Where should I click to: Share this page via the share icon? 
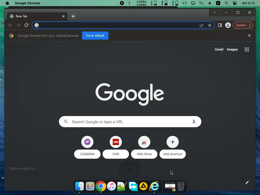click(x=201, y=25)
